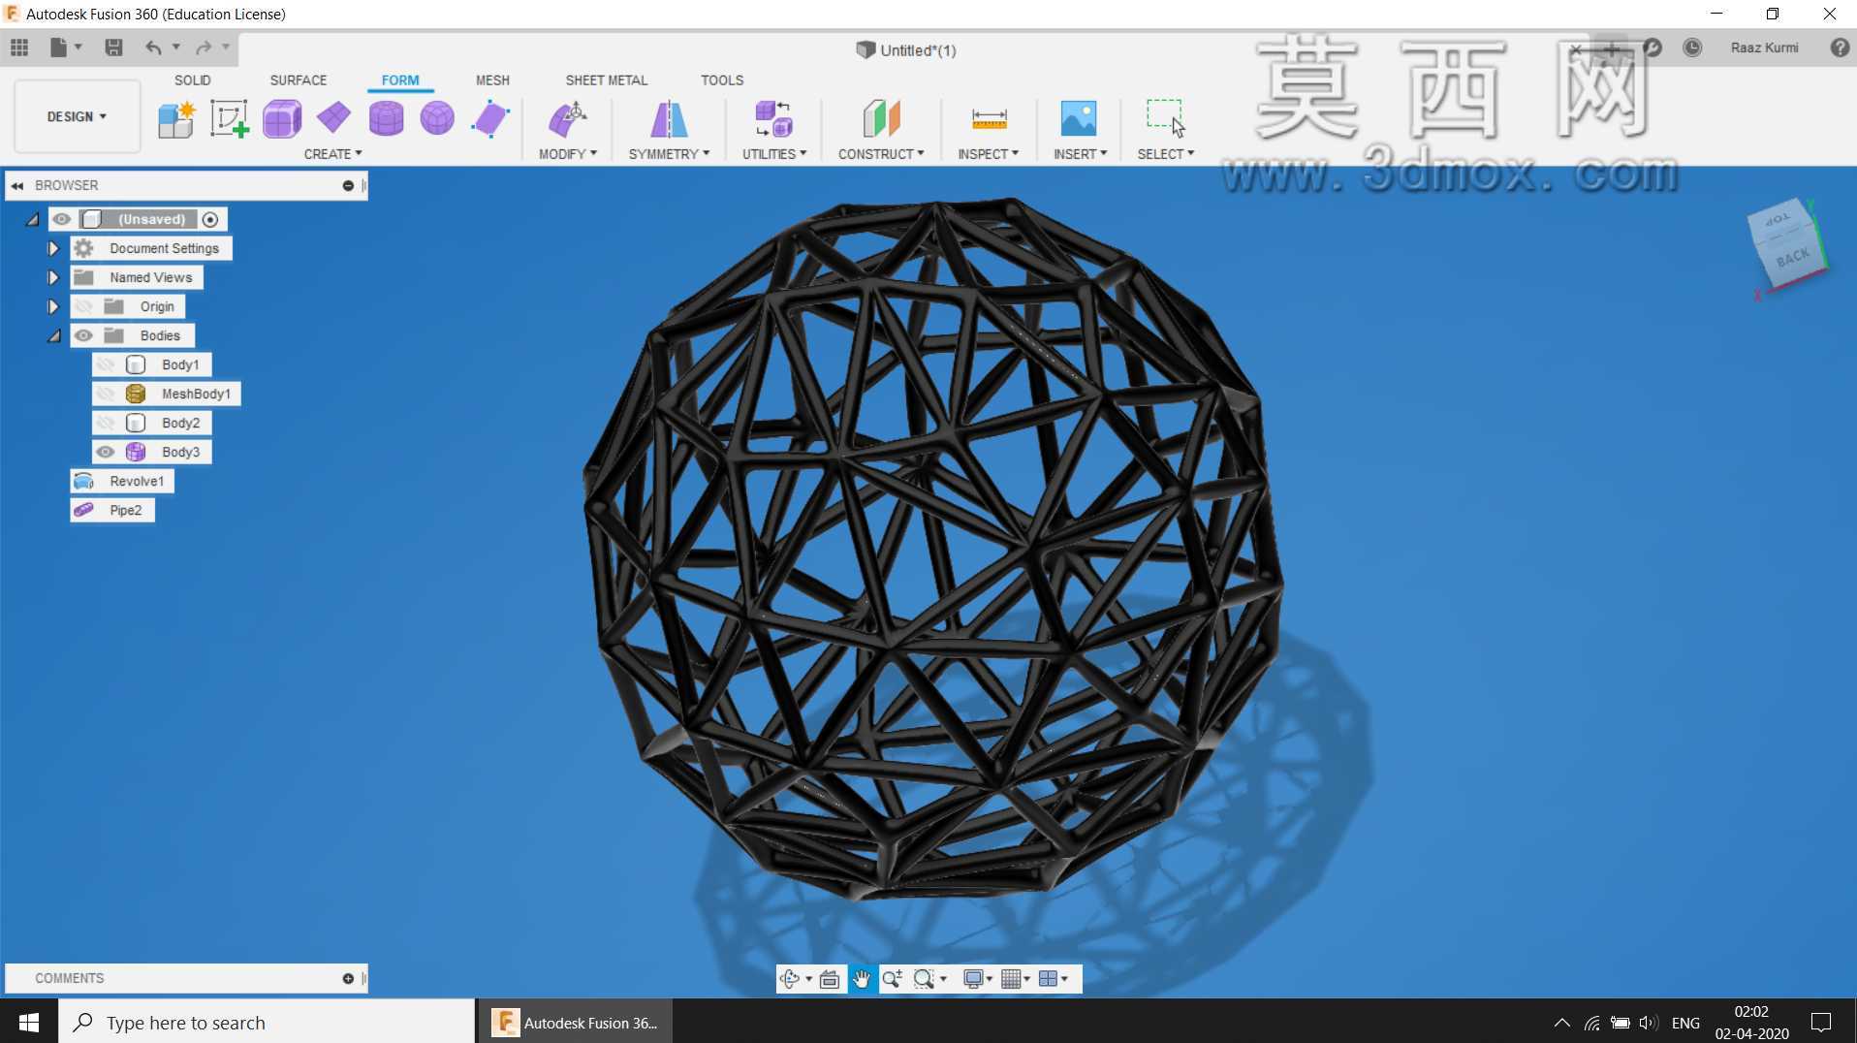Open the data panel grid icon
The height and width of the screenshot is (1043, 1857).
(19, 47)
